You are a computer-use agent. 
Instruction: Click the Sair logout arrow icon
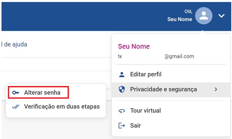pyautogui.click(x=122, y=126)
